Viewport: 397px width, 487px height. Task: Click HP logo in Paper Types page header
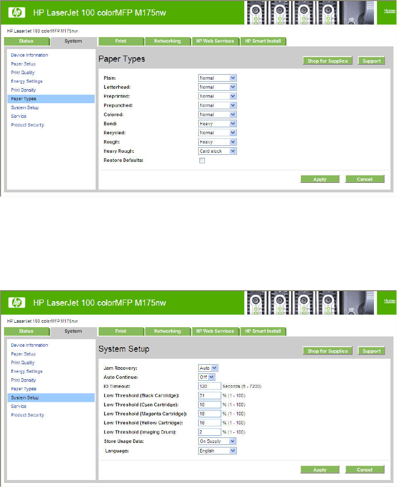(x=17, y=13)
